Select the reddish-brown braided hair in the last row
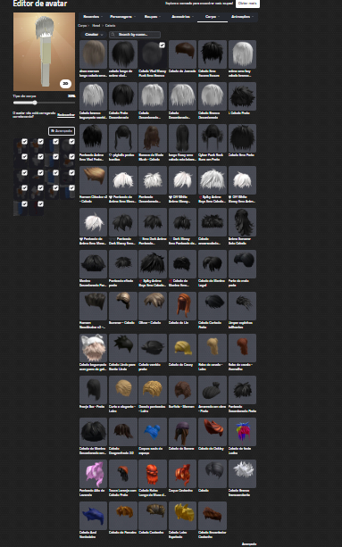 (213, 516)
